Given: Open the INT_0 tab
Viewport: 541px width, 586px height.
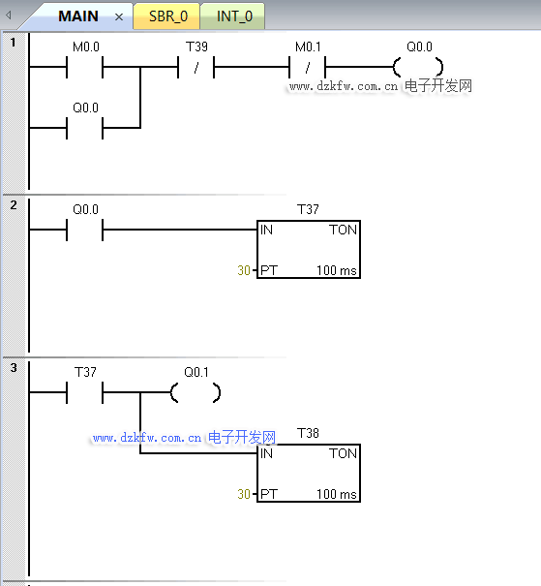Looking at the screenshot, I should coord(234,16).
